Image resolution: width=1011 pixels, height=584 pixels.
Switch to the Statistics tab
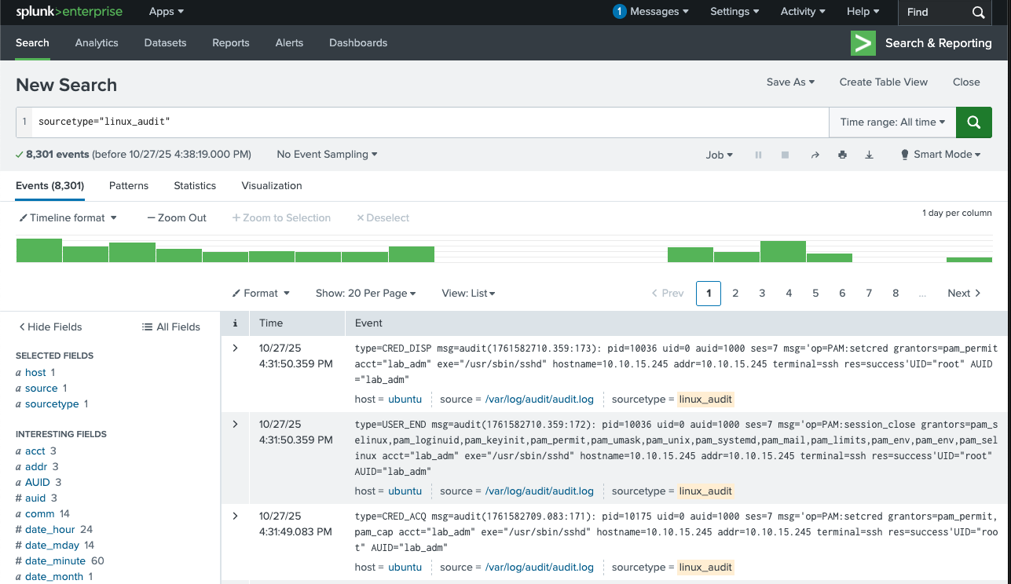coord(195,186)
